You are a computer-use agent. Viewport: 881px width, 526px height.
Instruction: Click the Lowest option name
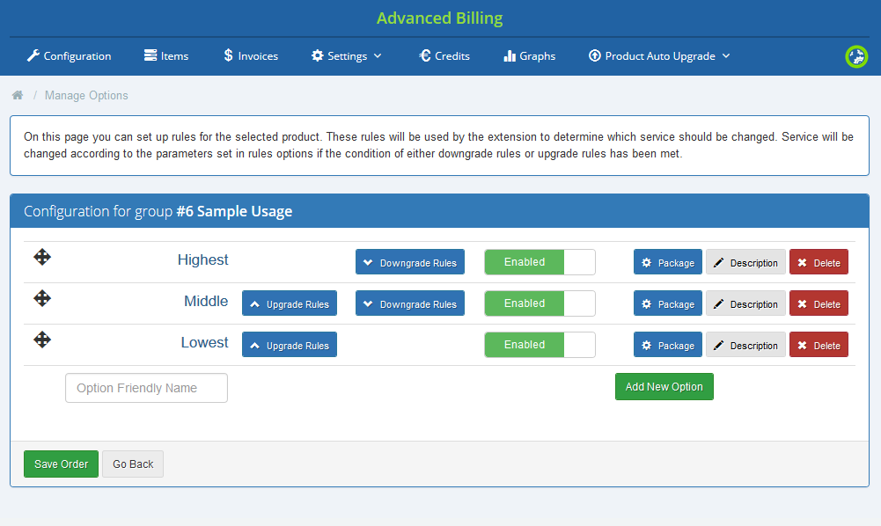tap(204, 342)
